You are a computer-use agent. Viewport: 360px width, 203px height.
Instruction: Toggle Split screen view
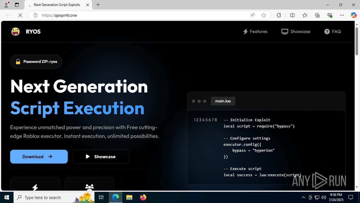[x=292, y=15]
